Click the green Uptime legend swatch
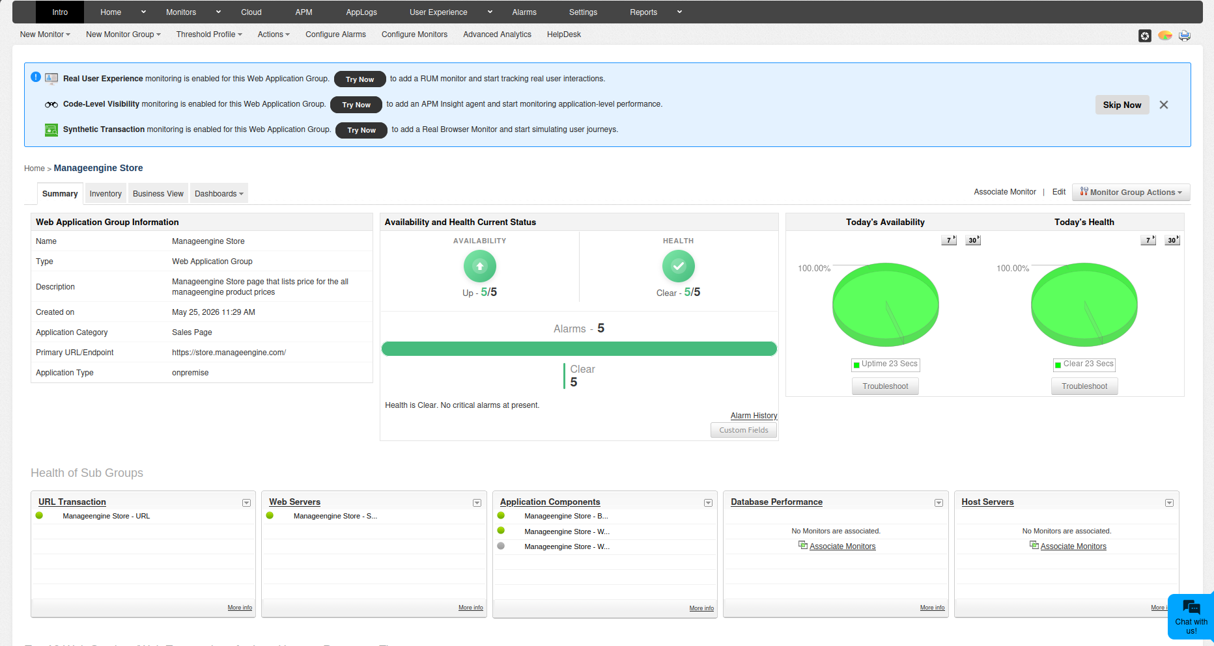Image resolution: width=1214 pixels, height=646 pixels. [x=857, y=365]
